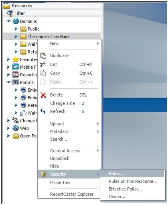Click the Web globe icon
168x205 pixels.
(16, 128)
